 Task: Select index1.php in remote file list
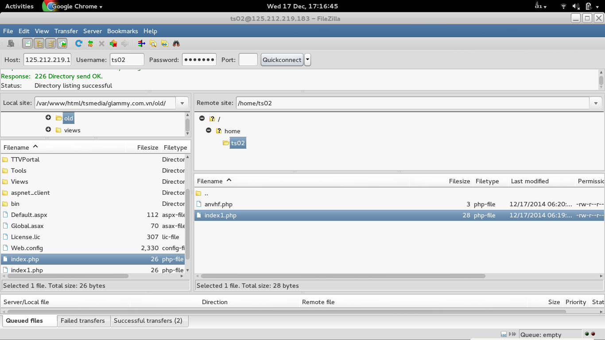pyautogui.click(x=399, y=215)
